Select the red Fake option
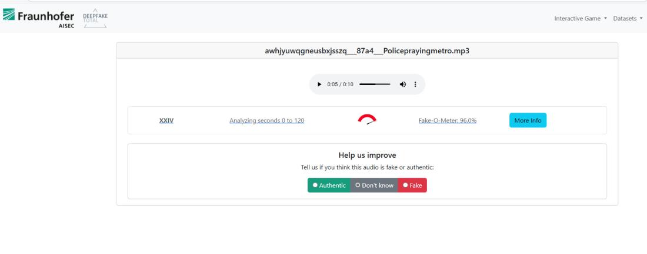The width and height of the screenshot is (647, 254). click(412, 185)
